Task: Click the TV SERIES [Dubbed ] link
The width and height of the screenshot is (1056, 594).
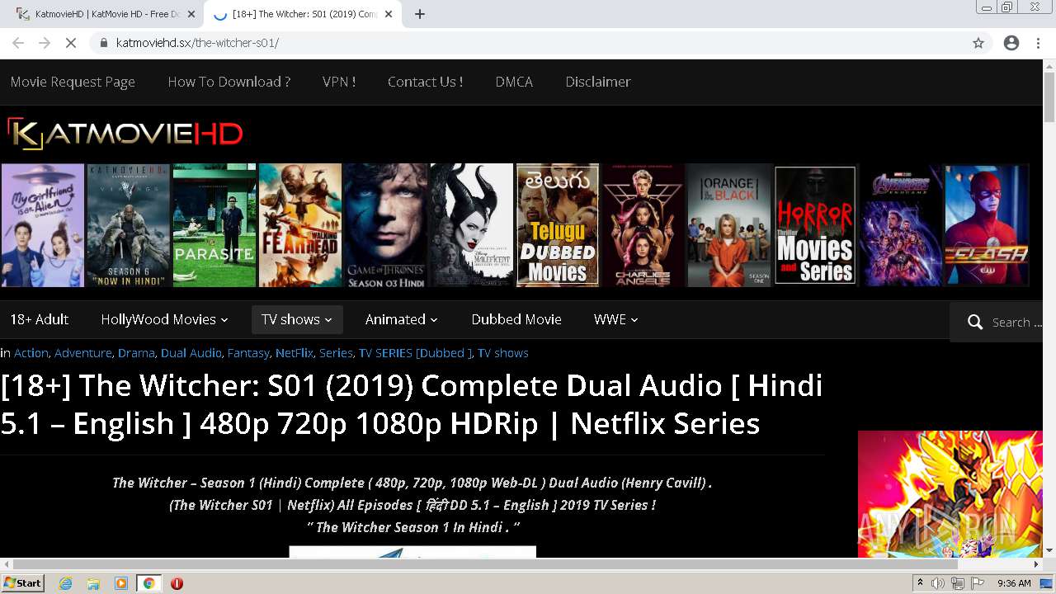Action: (415, 353)
